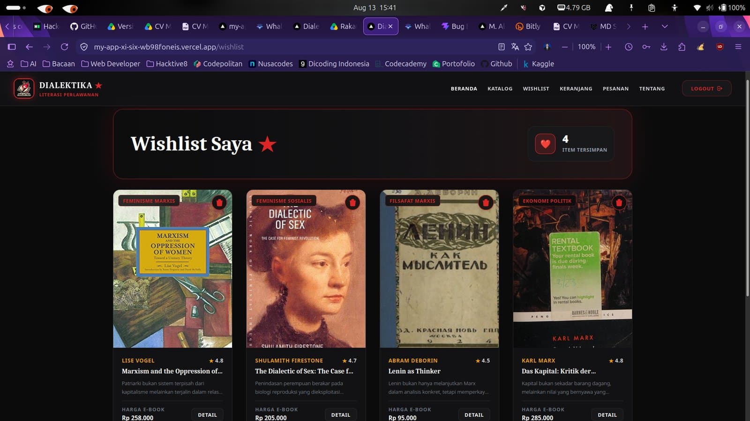Screen dimensions: 750x421
Task: Open the Hacktive8 bookmarks folder
Action: point(167,64)
